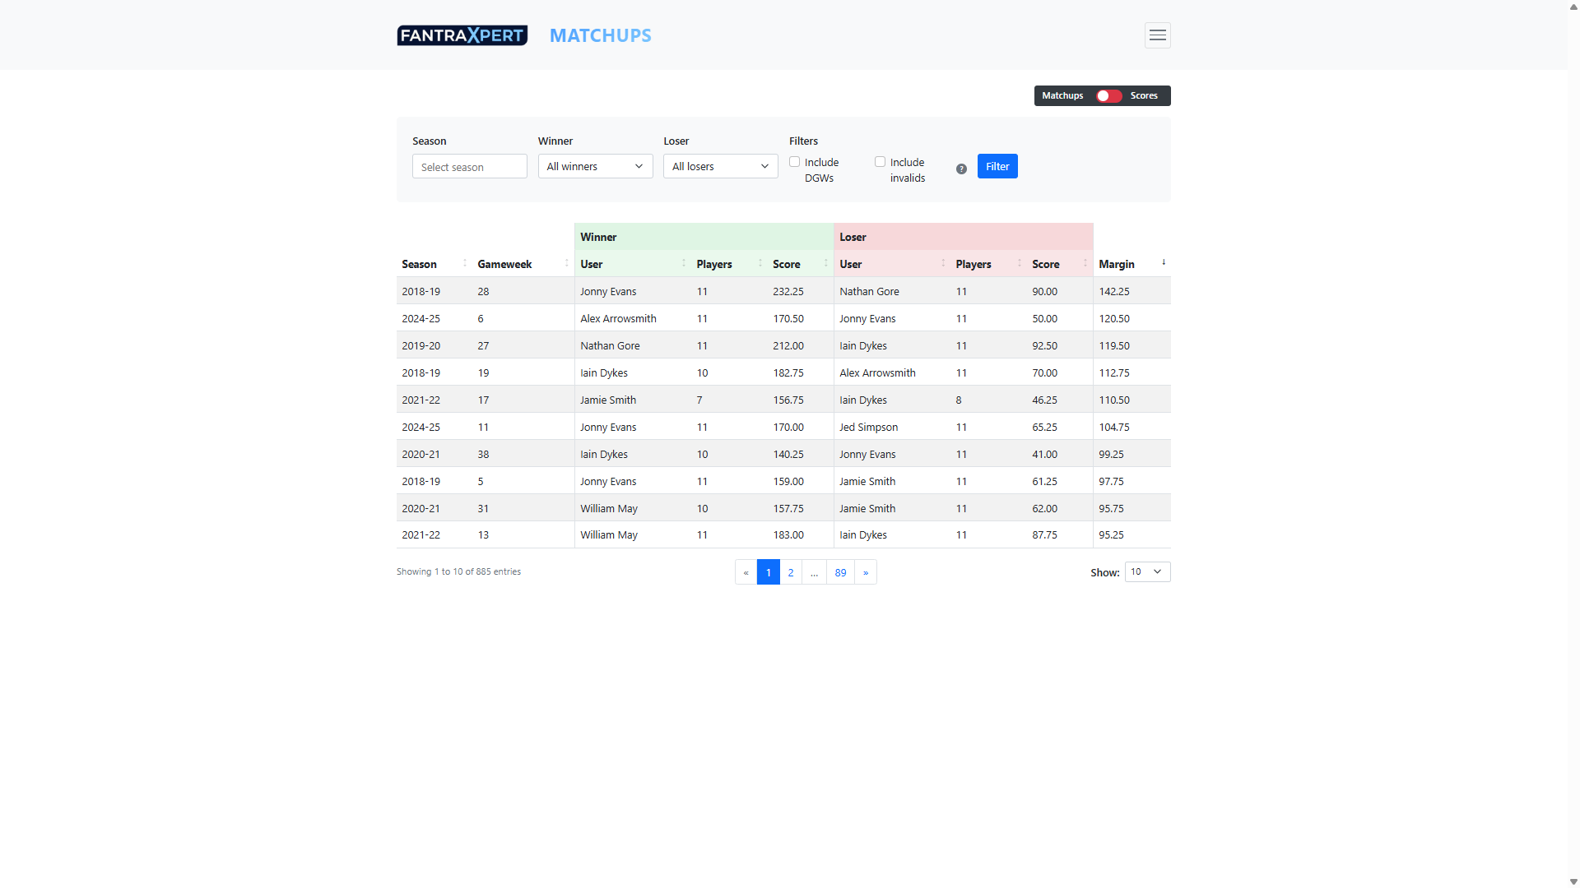Viewport: 1580px width, 888px height.
Task: Toggle Matchups/Scores switch
Action: [x=1108, y=96]
